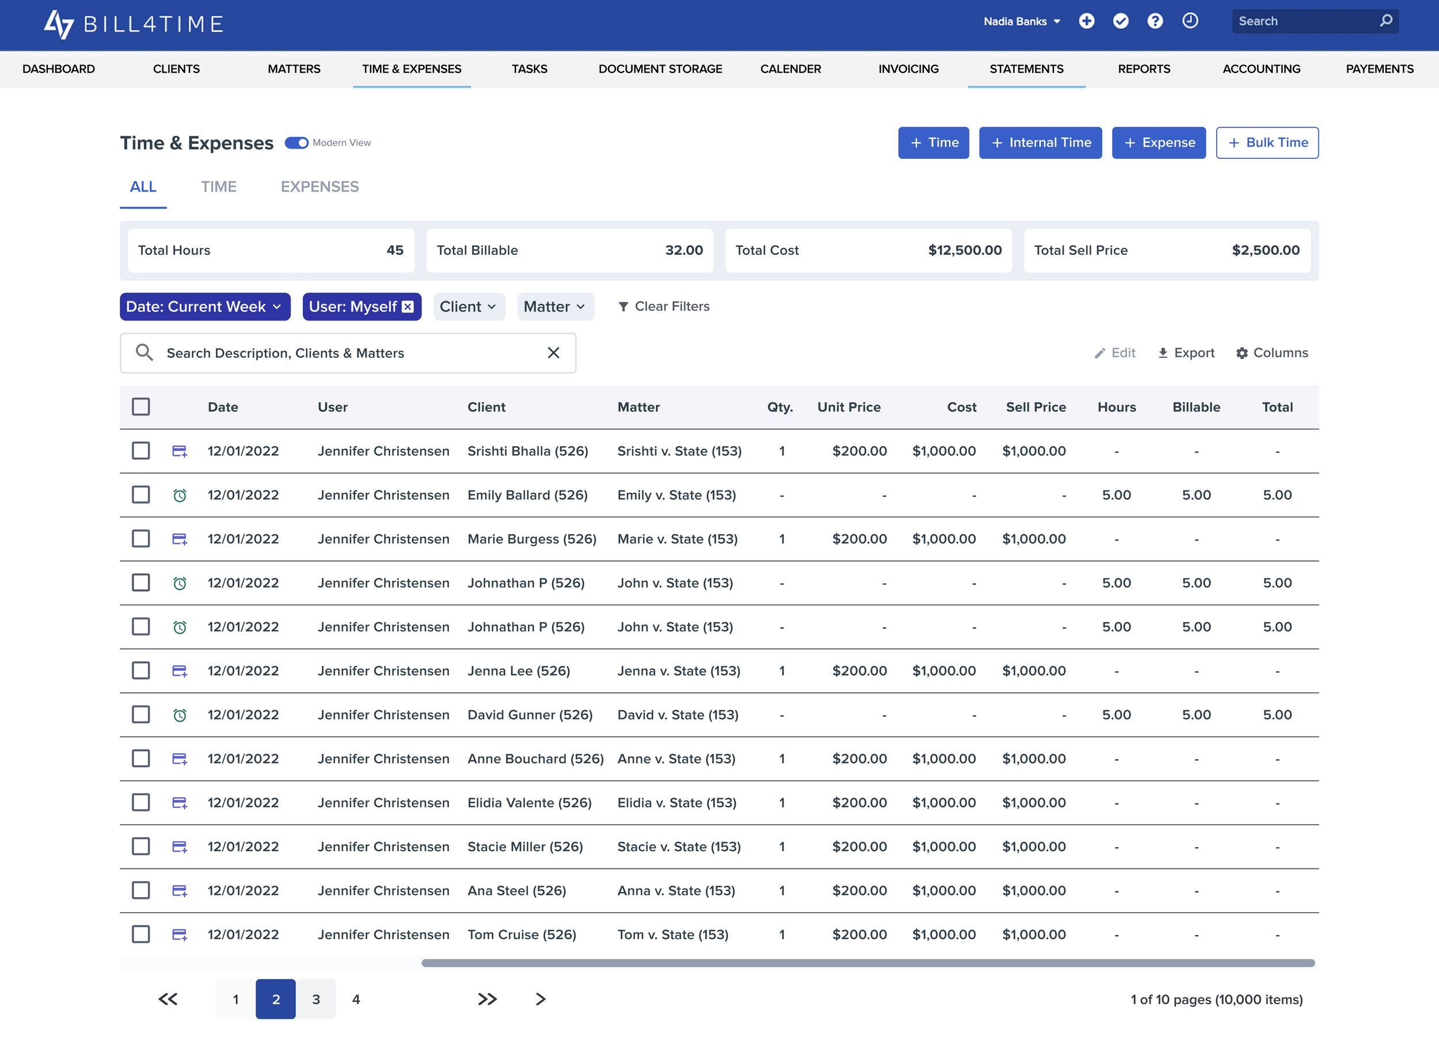Click the horizontal table scrollbar
The height and width of the screenshot is (1056, 1439).
pyautogui.click(x=867, y=963)
